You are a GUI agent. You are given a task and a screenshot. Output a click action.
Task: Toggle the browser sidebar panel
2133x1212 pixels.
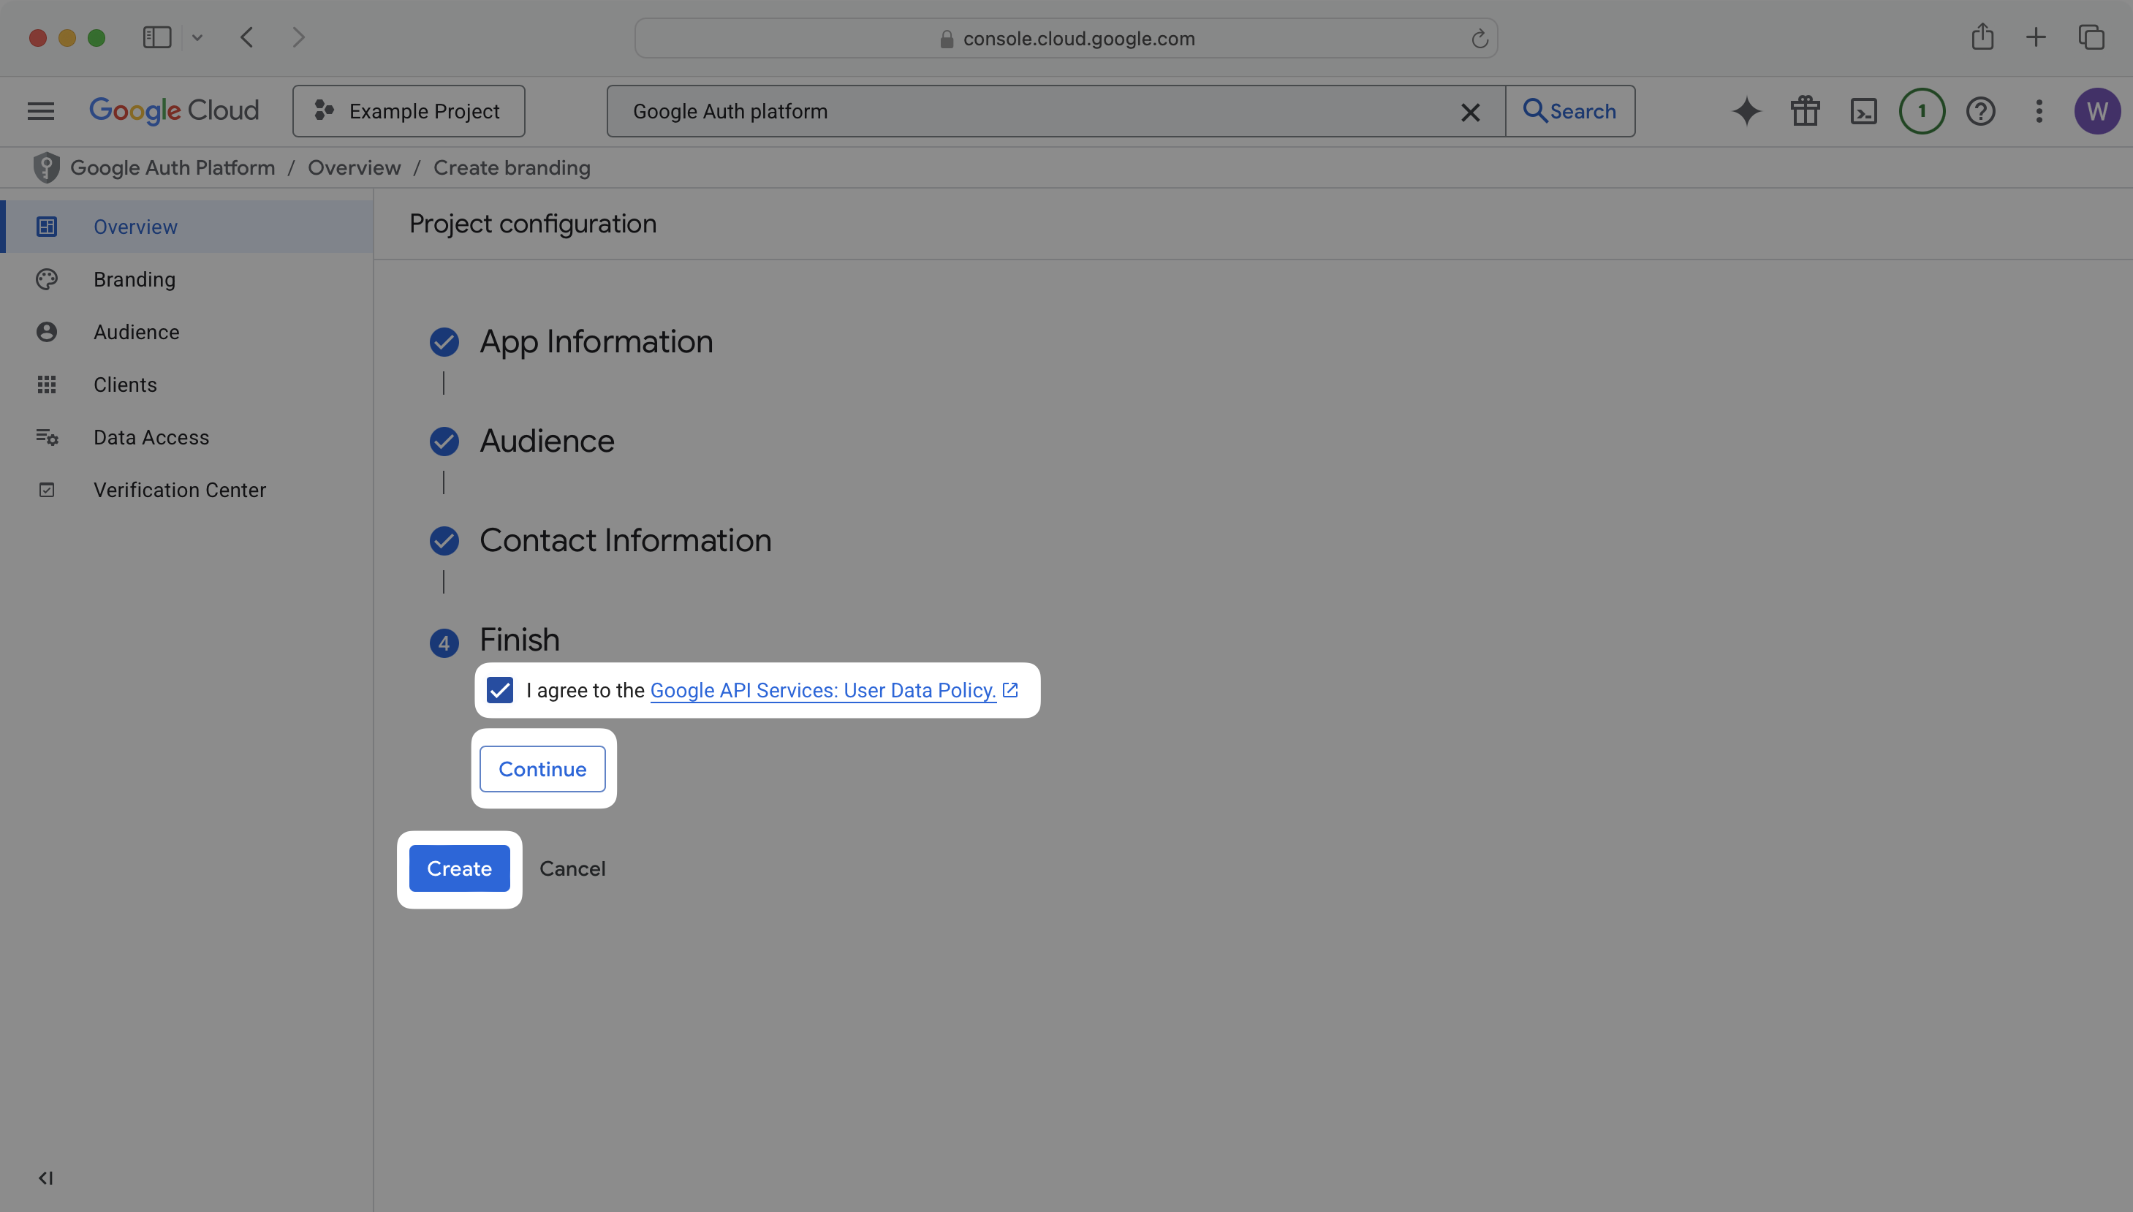[157, 37]
